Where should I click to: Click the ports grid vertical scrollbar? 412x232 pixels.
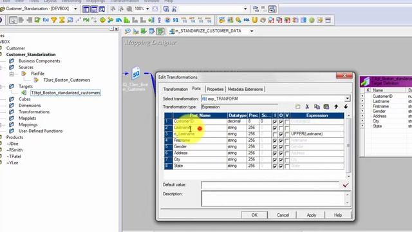[348, 146]
